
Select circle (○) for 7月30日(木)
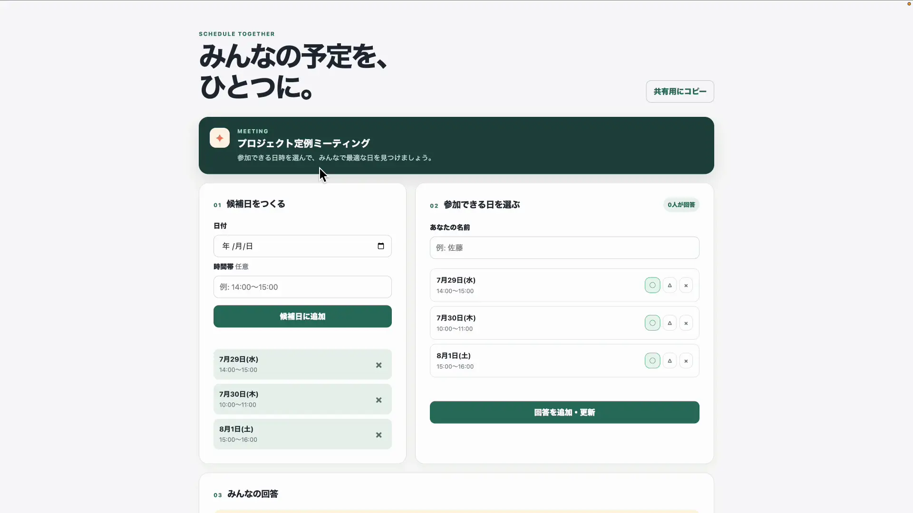pos(652,323)
